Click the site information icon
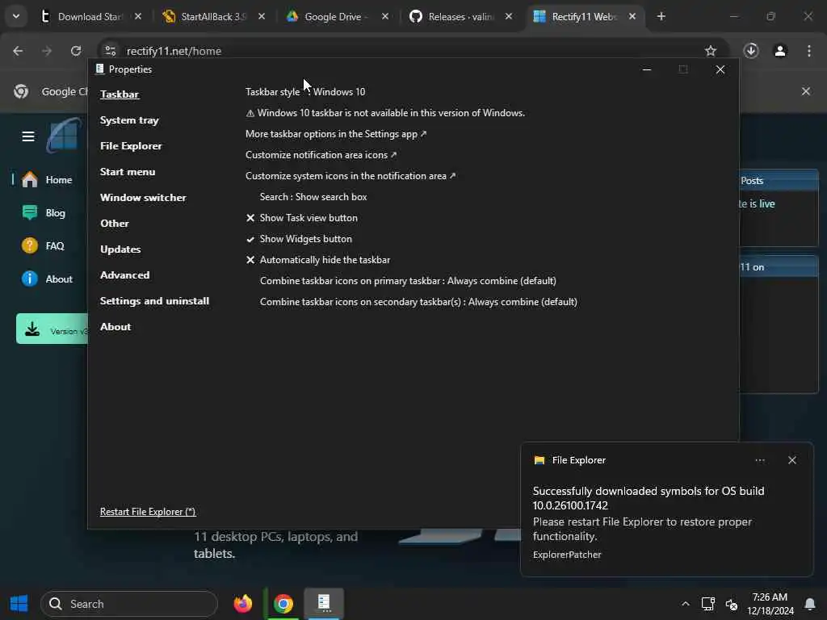827x620 pixels. pos(110,51)
